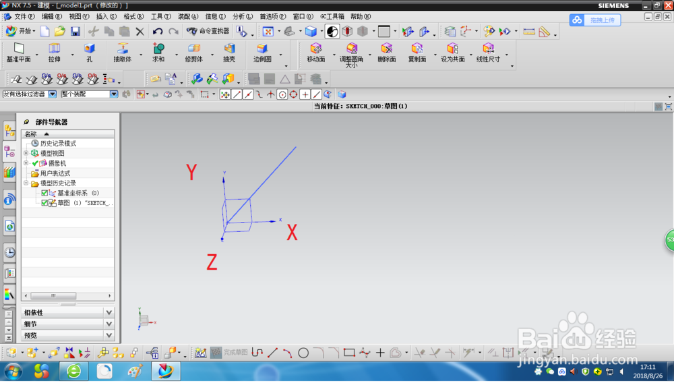Screen dimensions: 674x383
Task: Open the 插入 menu
Action: [x=106, y=17]
